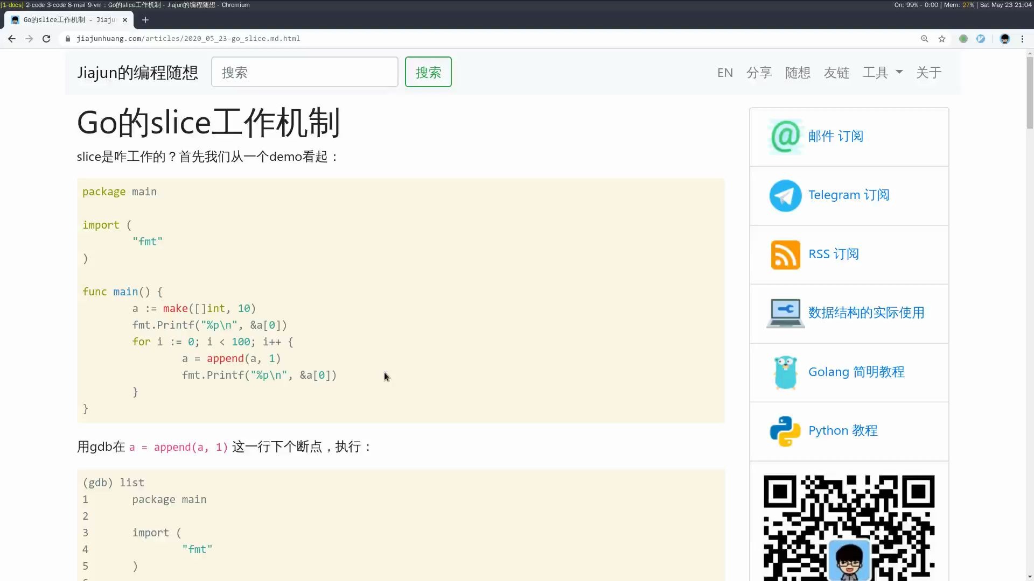Click the scrollbar down arrow
The width and height of the screenshot is (1034, 581).
pyautogui.click(x=1030, y=577)
